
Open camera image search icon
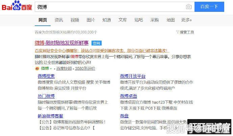click(188, 7)
